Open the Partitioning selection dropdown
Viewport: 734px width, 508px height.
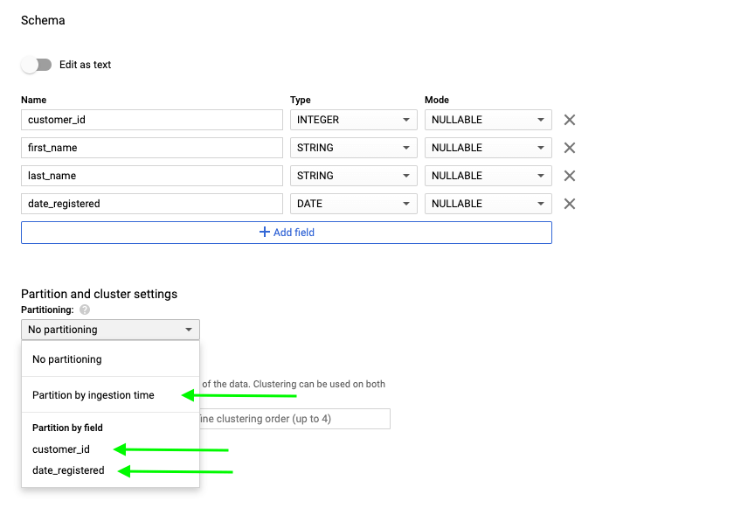tap(109, 330)
